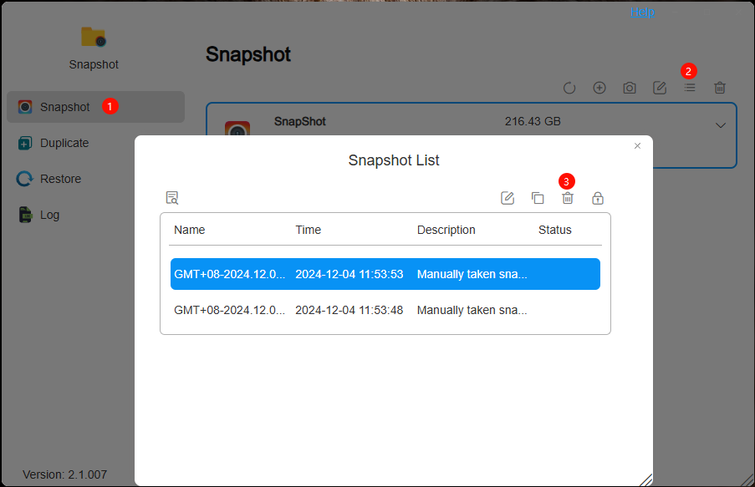755x487 pixels.
Task: Click the Restore circular arrow icon
Action: click(x=25, y=179)
